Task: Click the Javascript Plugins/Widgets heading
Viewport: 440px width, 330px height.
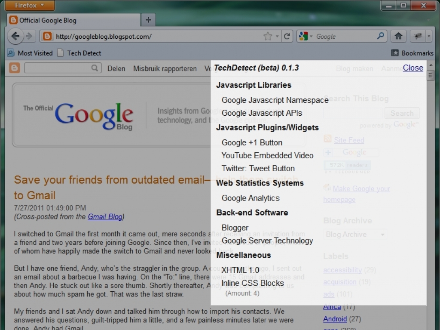Action: coord(267,128)
